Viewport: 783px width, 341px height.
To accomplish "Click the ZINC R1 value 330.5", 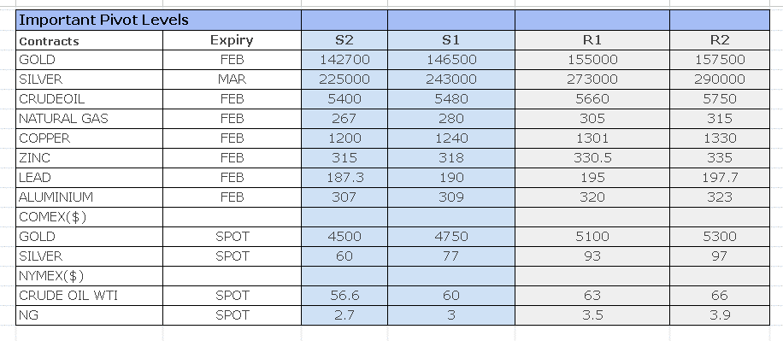I will click(592, 158).
